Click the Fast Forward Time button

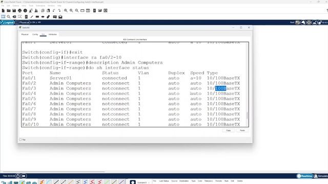(24, 176)
